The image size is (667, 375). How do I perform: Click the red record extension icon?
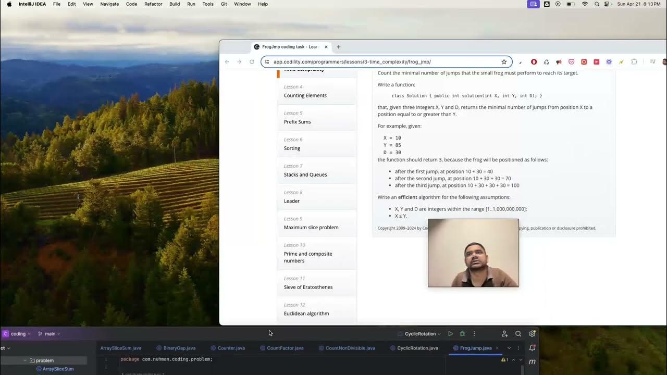point(584,61)
